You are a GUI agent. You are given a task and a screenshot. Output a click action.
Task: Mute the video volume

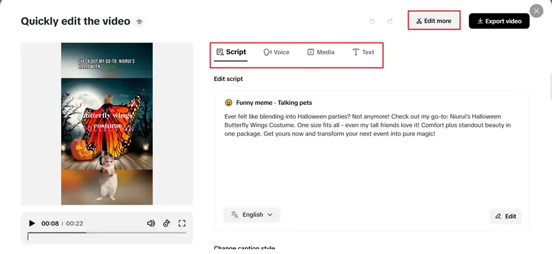(151, 223)
